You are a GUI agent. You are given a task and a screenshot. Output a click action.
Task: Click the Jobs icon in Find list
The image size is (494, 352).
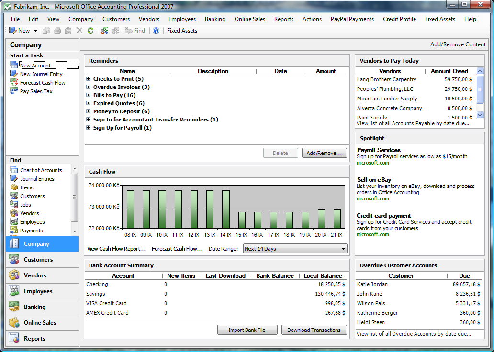point(14,204)
